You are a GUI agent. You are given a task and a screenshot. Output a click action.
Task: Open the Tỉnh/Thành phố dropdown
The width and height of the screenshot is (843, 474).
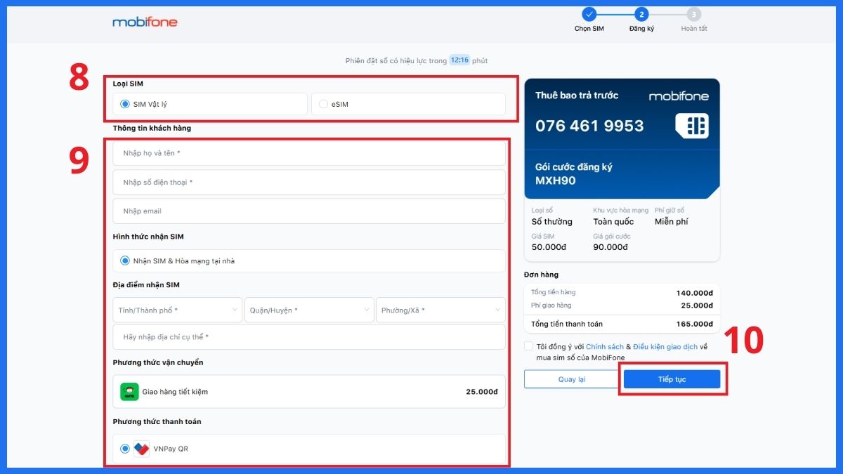pos(177,310)
